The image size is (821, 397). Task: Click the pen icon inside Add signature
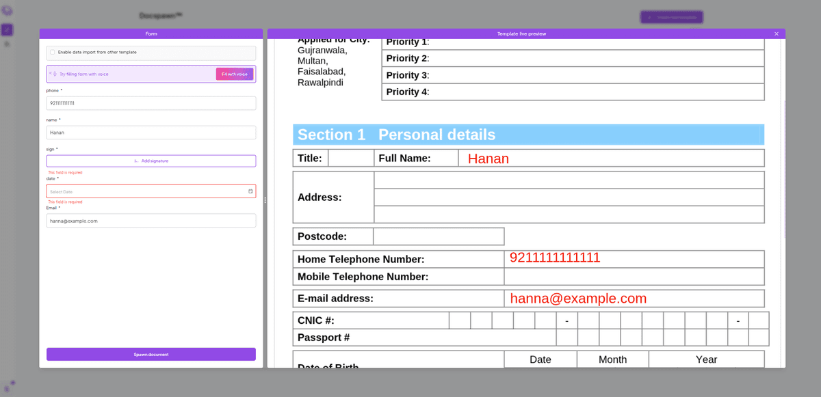pyautogui.click(x=135, y=161)
